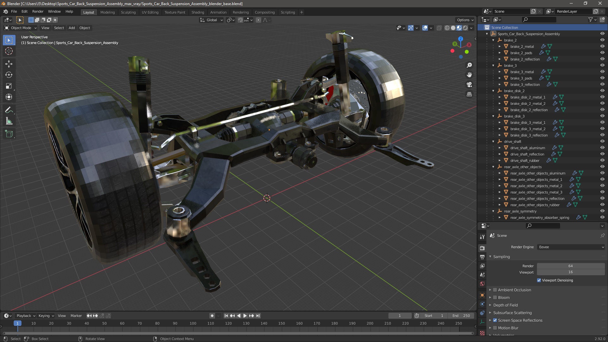The image size is (608, 342).
Task: Open Output Properties tab icon
Action: (482, 257)
